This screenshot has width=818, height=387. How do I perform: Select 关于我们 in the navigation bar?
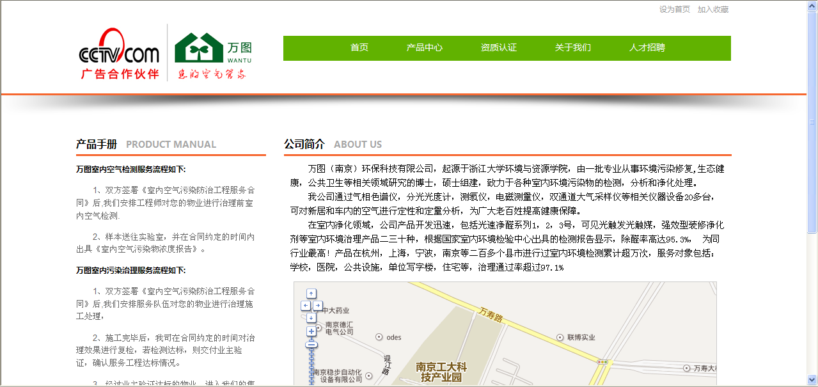coord(573,48)
